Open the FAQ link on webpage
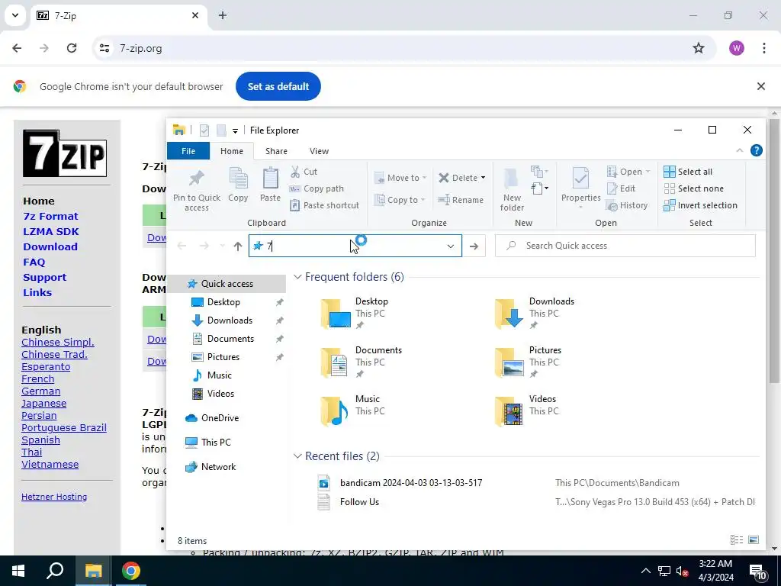This screenshot has height=586, width=781. (x=34, y=262)
